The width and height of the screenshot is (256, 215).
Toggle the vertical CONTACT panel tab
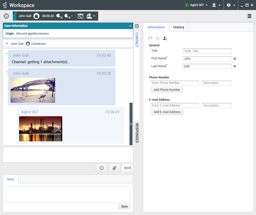click(137, 40)
